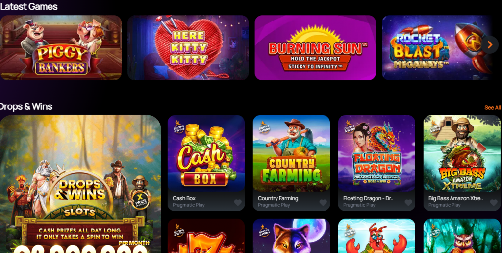Advance Latest Games carousel with right arrow
Image resolution: width=502 pixels, height=253 pixels.
490,44
